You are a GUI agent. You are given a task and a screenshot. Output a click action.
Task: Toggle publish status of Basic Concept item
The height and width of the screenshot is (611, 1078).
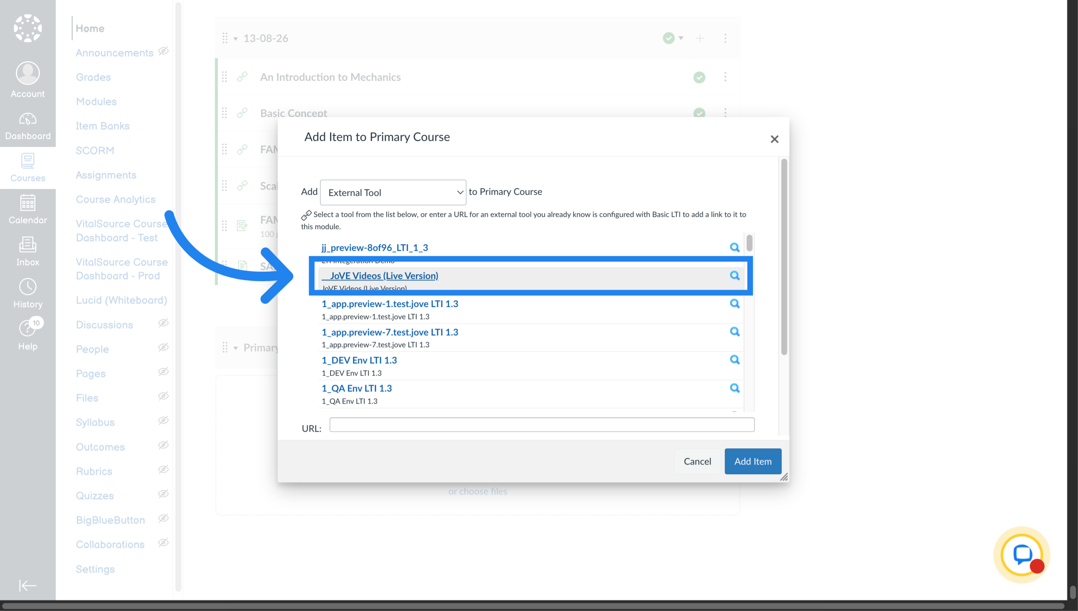click(699, 113)
